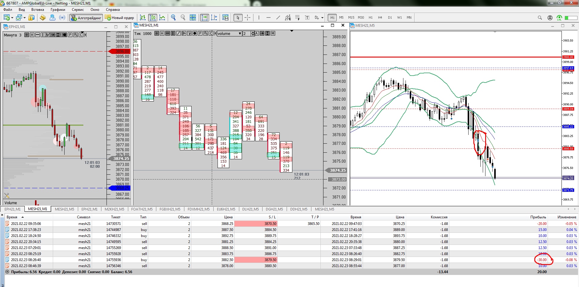This screenshot has height=287, width=579.
Task: Switch chart to bar chart mode
Action: coord(143,17)
